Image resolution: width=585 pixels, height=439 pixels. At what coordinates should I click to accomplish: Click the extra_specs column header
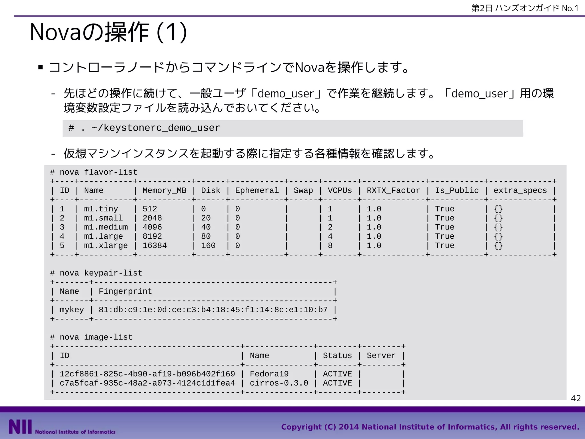click(520, 191)
